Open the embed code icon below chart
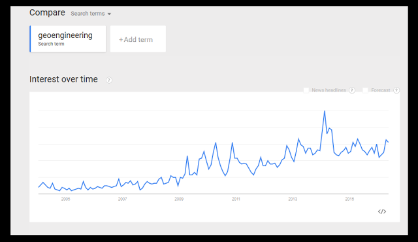 381,211
